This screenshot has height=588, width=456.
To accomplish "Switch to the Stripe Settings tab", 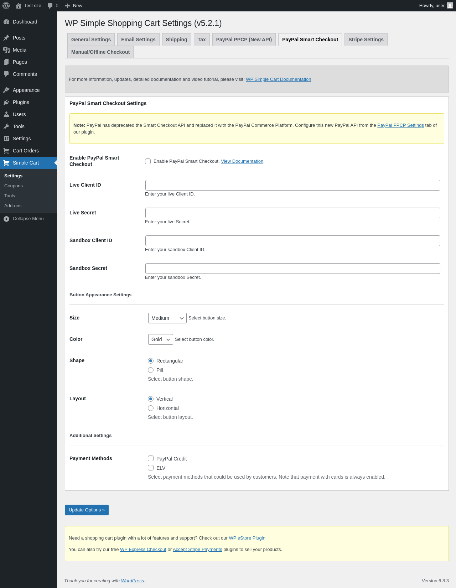I will point(366,40).
